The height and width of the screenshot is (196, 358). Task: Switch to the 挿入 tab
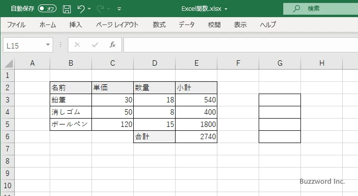(76, 24)
